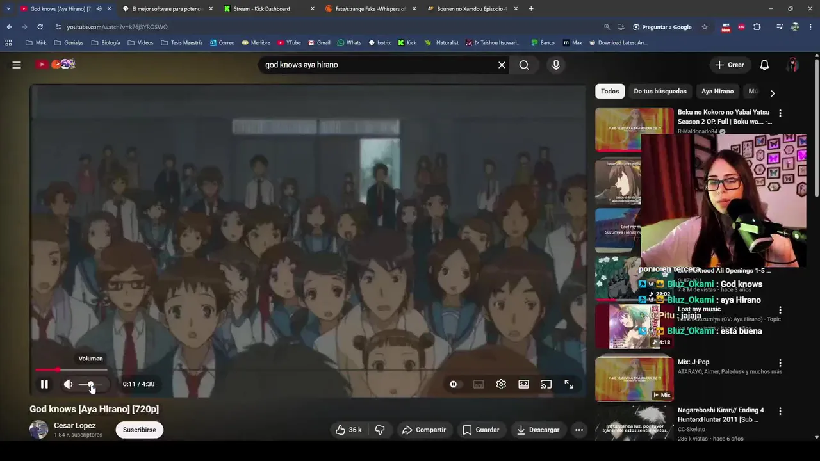Cast the video to a TV
Viewport: 820px width, 461px height.
[546, 384]
